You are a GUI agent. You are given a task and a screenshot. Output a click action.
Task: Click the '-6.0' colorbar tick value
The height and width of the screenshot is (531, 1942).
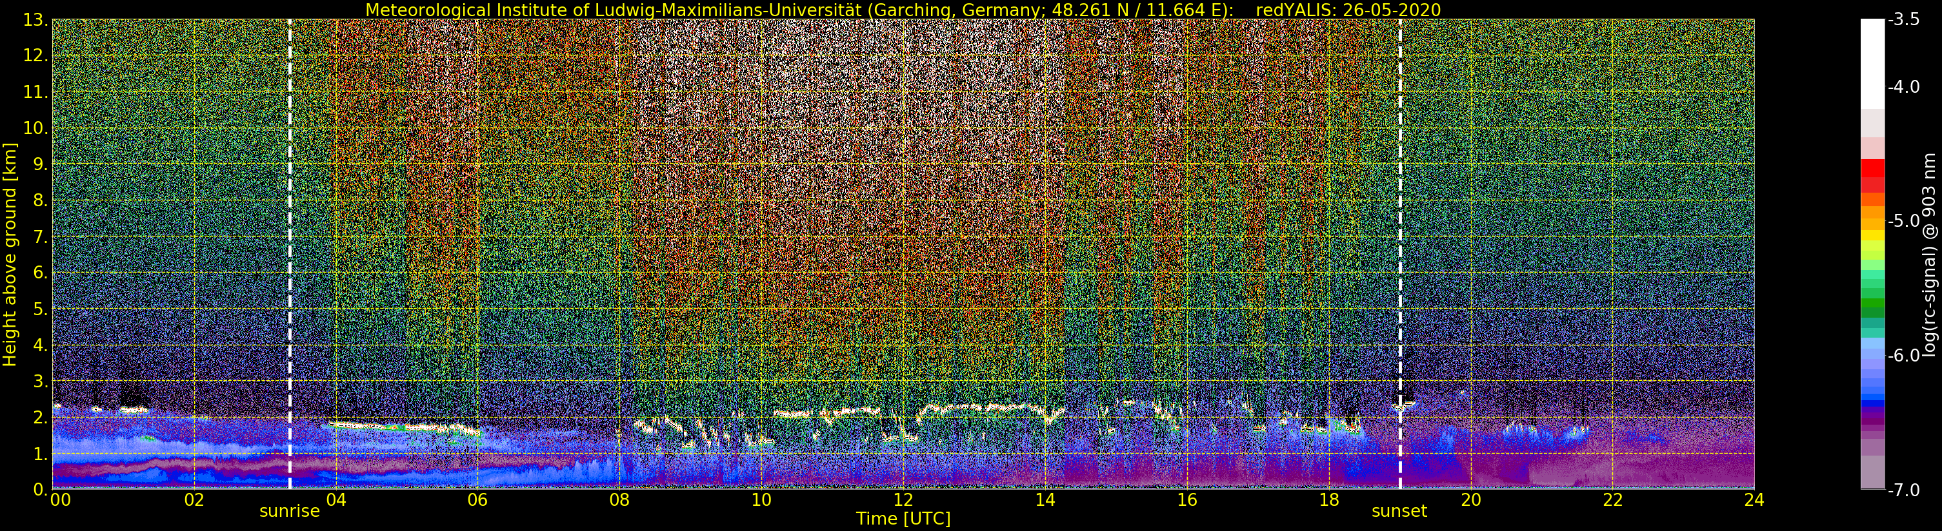[1903, 356]
